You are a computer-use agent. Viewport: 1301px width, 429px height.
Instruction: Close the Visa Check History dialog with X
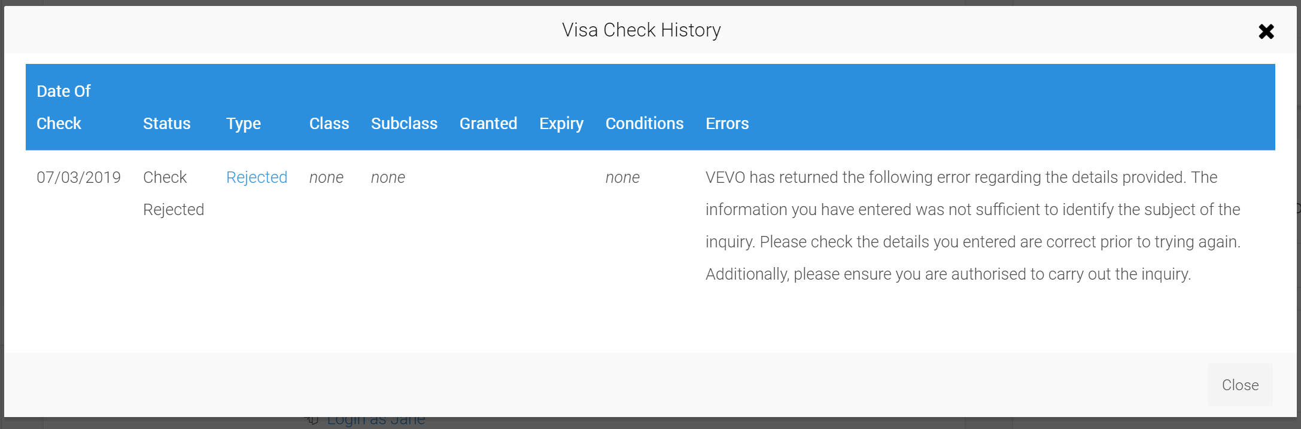click(1266, 31)
